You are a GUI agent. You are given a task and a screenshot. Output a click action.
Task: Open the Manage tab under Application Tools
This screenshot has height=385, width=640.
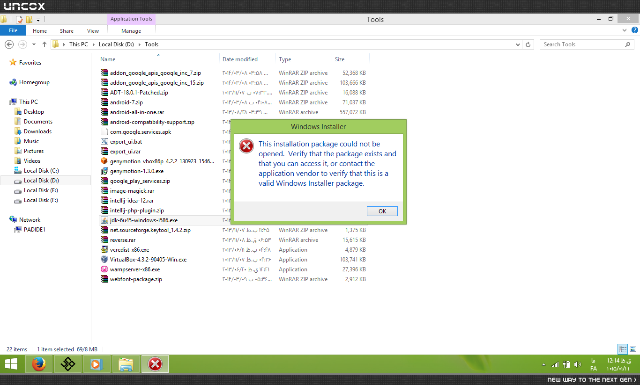coord(131,31)
